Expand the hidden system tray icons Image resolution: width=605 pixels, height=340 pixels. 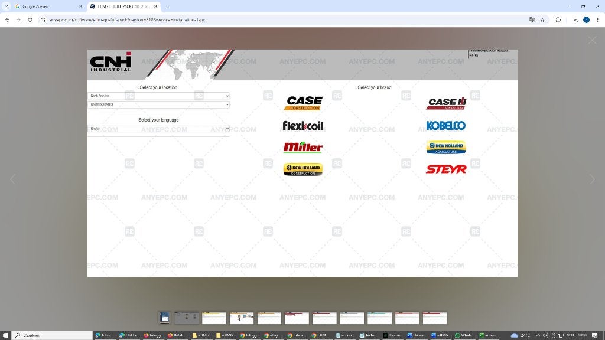[538, 335]
